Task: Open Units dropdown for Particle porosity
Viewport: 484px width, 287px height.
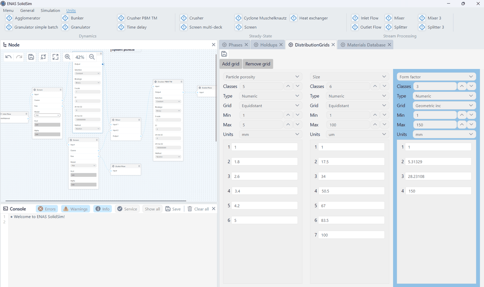Action: (270, 134)
